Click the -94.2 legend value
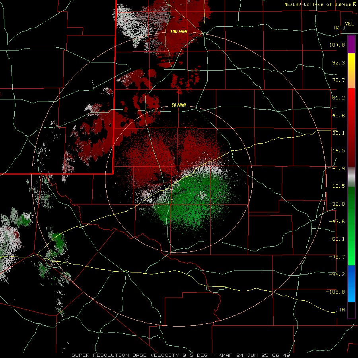The width and height of the screenshot is (358, 358). pyautogui.click(x=337, y=274)
